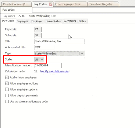Image resolution: width=135 pixels, height=128 pixels.
Task: Select the Employee sub-tab
Action: coord(23,21)
